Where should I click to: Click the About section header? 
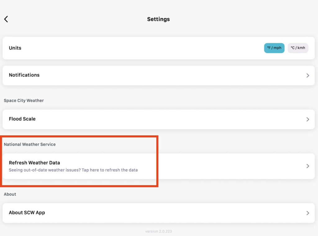pos(10,194)
